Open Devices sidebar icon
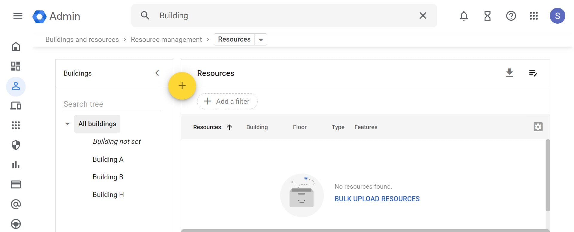This screenshot has height=232, width=574. 16,106
